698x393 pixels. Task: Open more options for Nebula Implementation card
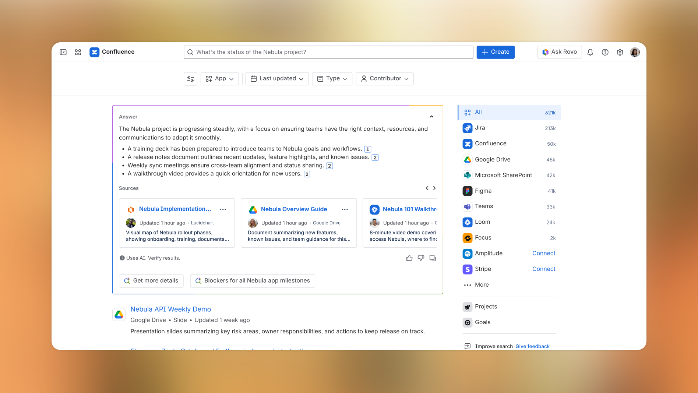coord(223,209)
